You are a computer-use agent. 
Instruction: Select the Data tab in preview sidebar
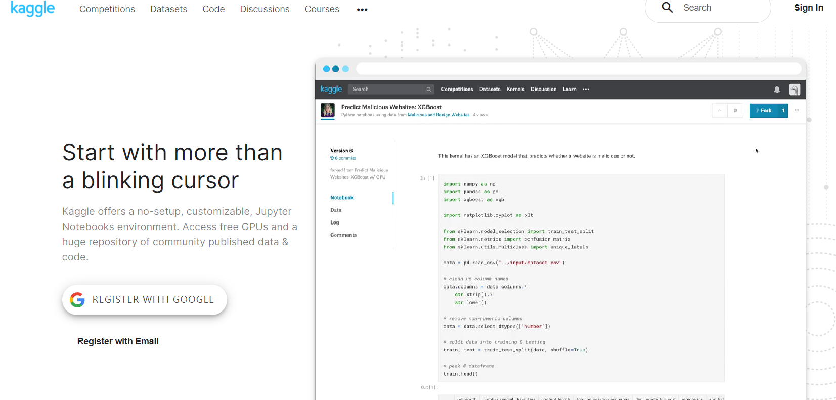click(336, 210)
